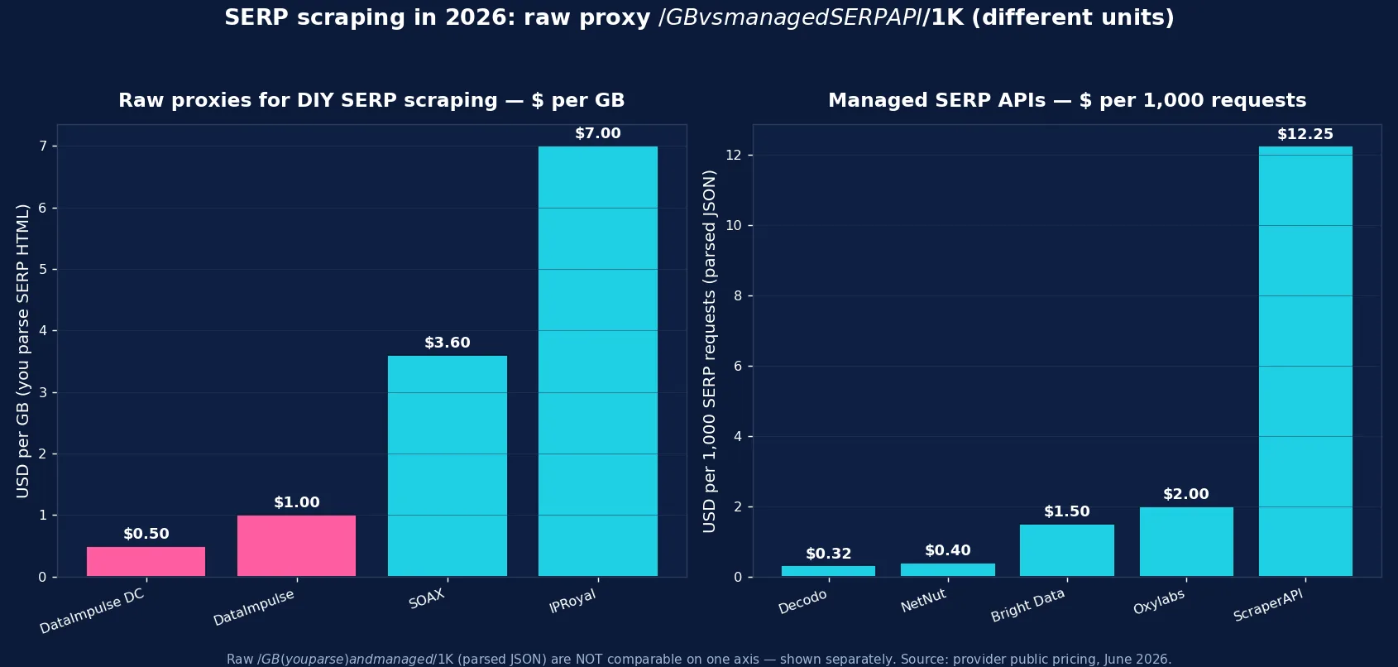Click the $0.50 value label
Image resolution: width=1398 pixels, height=667 pixels.
click(146, 534)
